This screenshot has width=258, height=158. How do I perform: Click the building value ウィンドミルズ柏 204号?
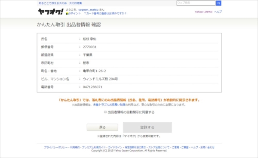click(100, 79)
